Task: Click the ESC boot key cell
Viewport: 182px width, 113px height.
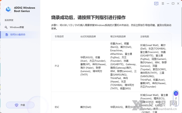Action: point(57,107)
